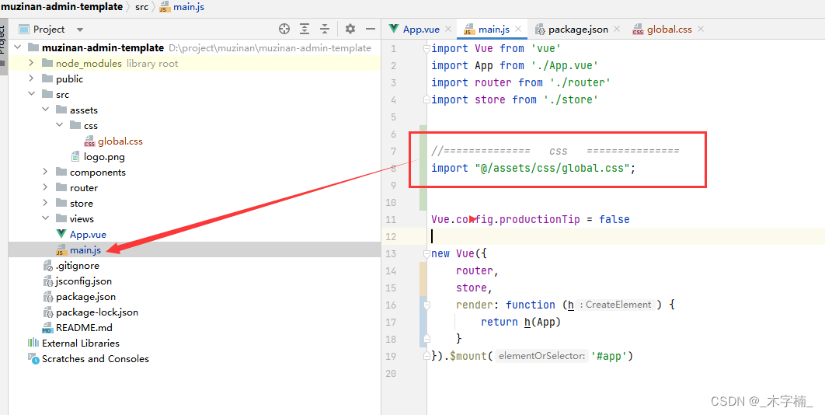Select global.css in the project tree
The image size is (825, 415).
click(120, 141)
